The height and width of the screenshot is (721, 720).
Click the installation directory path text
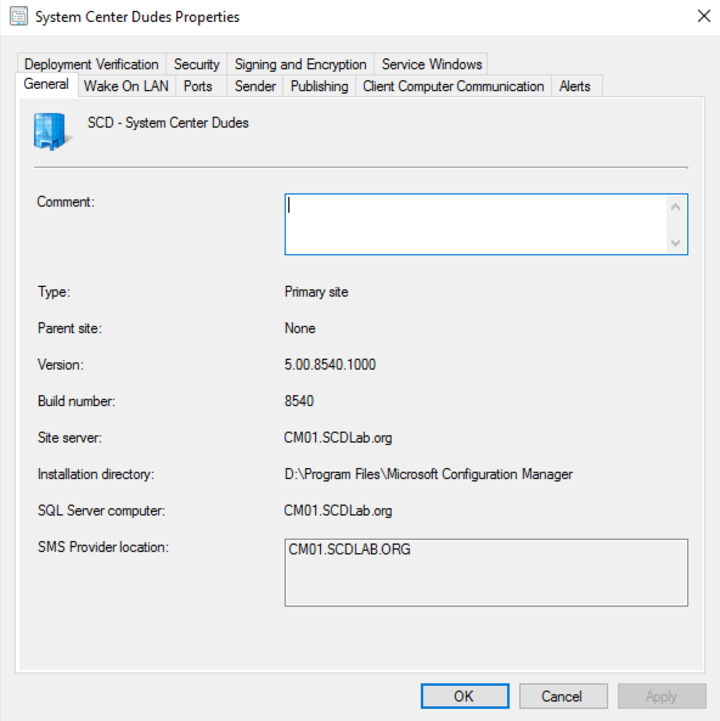point(428,474)
